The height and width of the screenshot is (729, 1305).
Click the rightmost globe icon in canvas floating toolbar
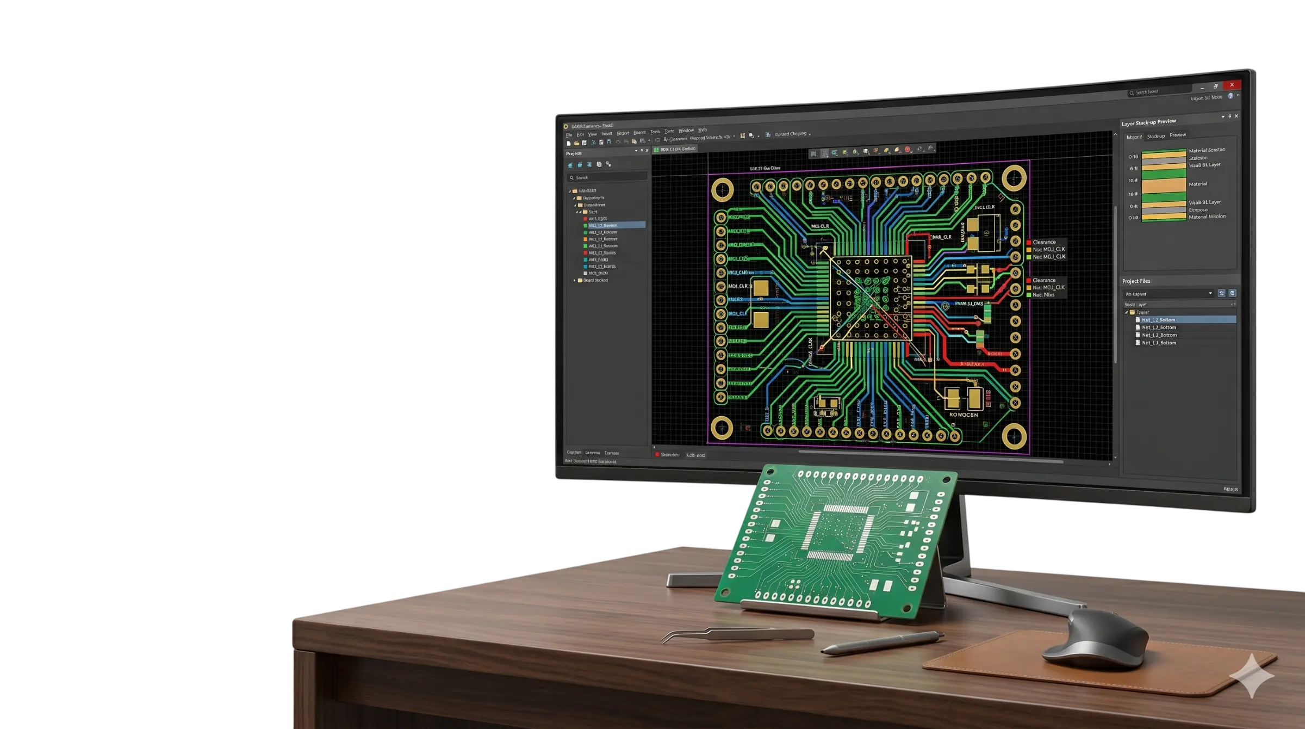930,148
